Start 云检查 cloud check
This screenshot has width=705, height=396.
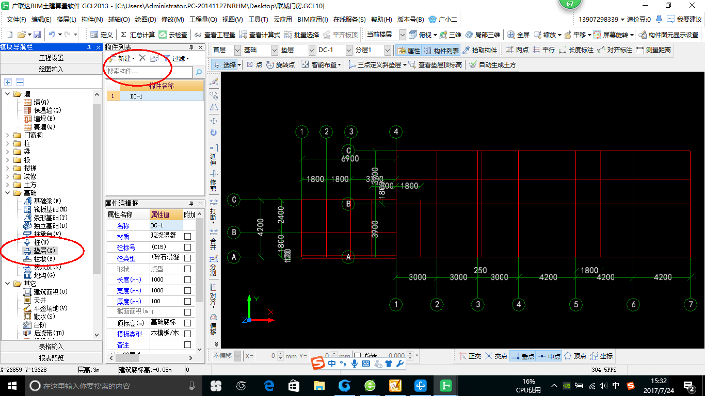click(x=173, y=35)
